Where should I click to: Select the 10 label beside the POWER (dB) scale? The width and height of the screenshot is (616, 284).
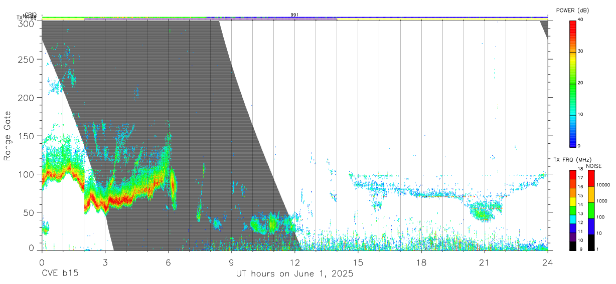click(581, 114)
